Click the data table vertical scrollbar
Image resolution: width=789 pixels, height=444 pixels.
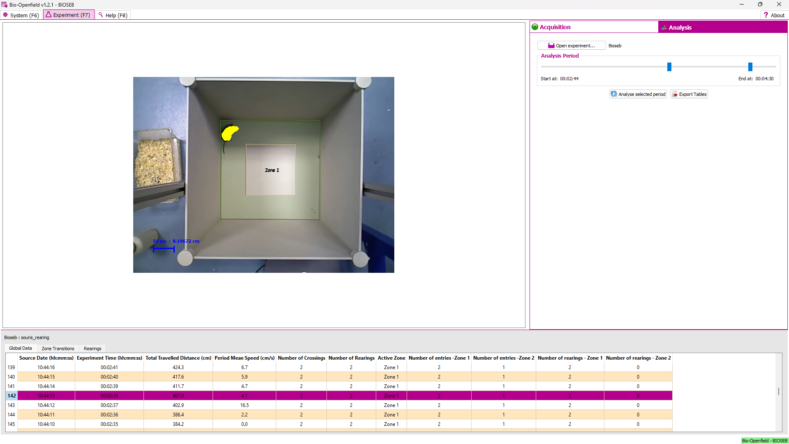click(x=778, y=391)
